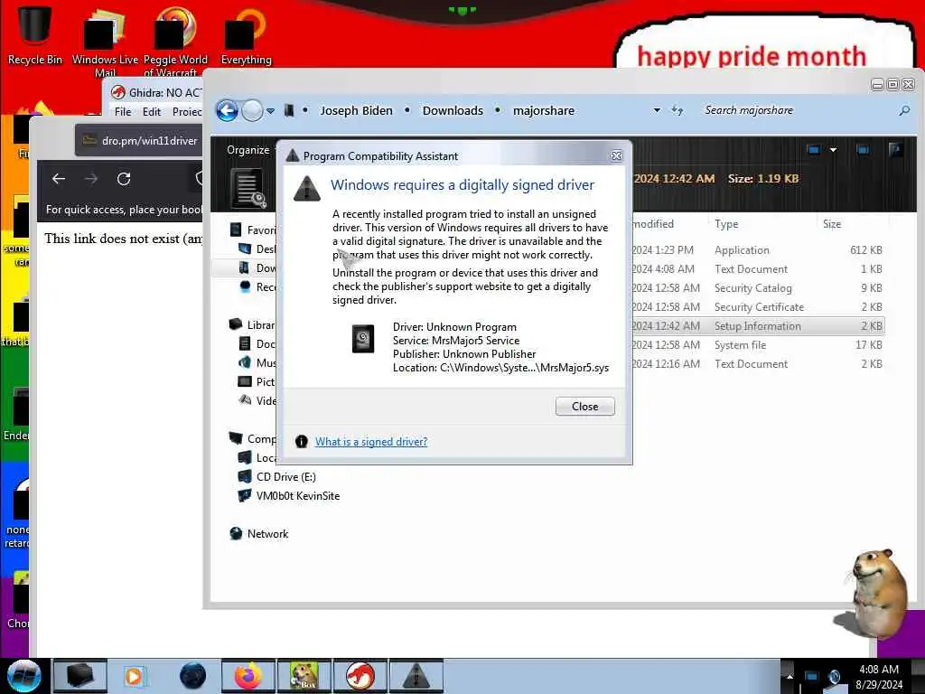
Task: Select the dro.pm/win11driver browser tab
Action: [x=139, y=140]
